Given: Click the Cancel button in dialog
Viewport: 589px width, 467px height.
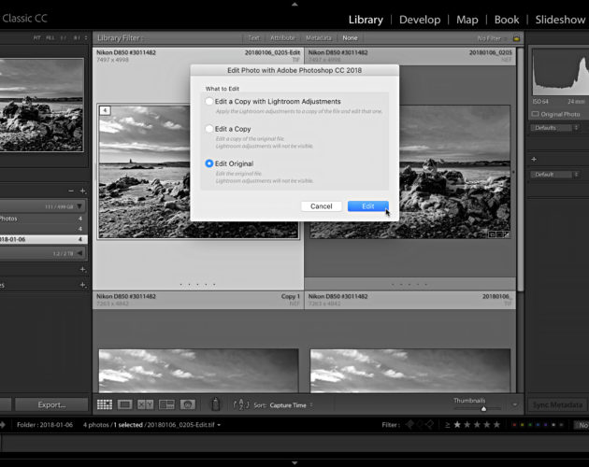Looking at the screenshot, I should tap(322, 206).
